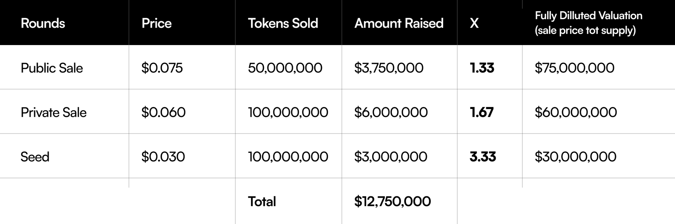Click the $75,000,000 valuation cell
Image resolution: width=675 pixels, height=224 pixels.
point(574,68)
